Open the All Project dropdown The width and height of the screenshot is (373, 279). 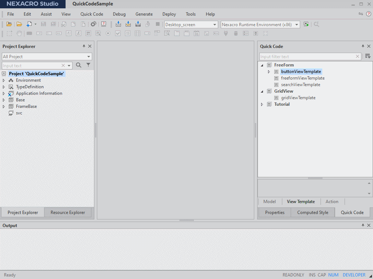(x=88, y=57)
